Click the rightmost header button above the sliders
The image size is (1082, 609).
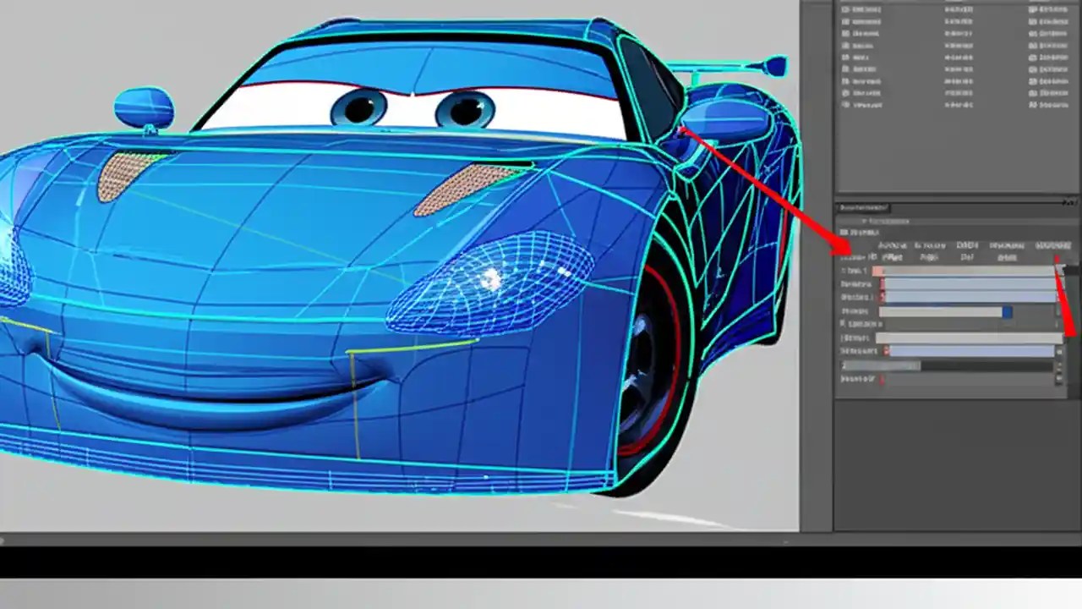[1052, 245]
